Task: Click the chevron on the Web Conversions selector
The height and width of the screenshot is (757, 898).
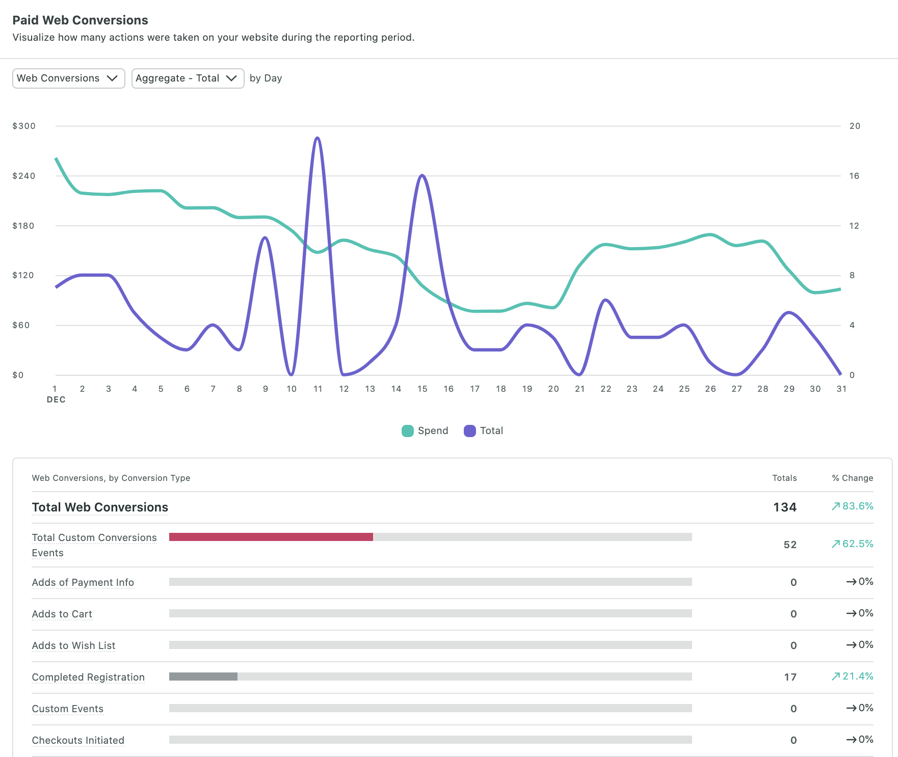Action: [113, 78]
